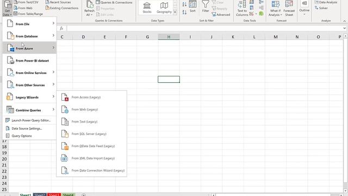Choose From Access (Legacy)
The width and height of the screenshot is (348, 196).
(x=92, y=97)
